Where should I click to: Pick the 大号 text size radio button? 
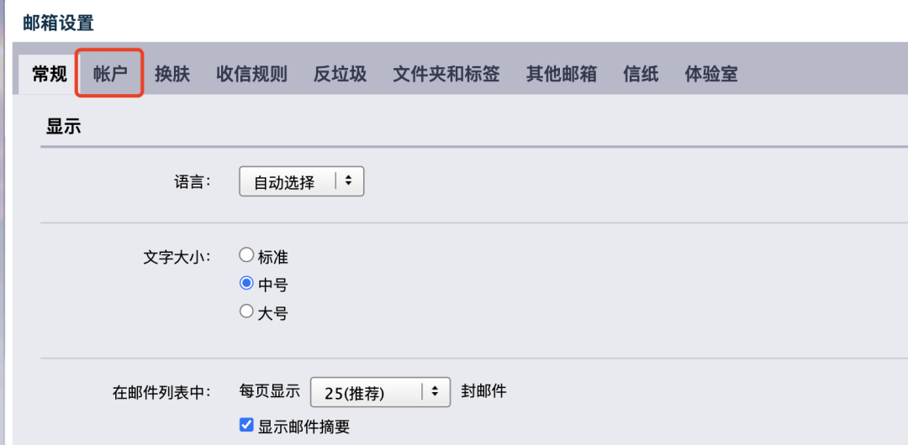(247, 311)
